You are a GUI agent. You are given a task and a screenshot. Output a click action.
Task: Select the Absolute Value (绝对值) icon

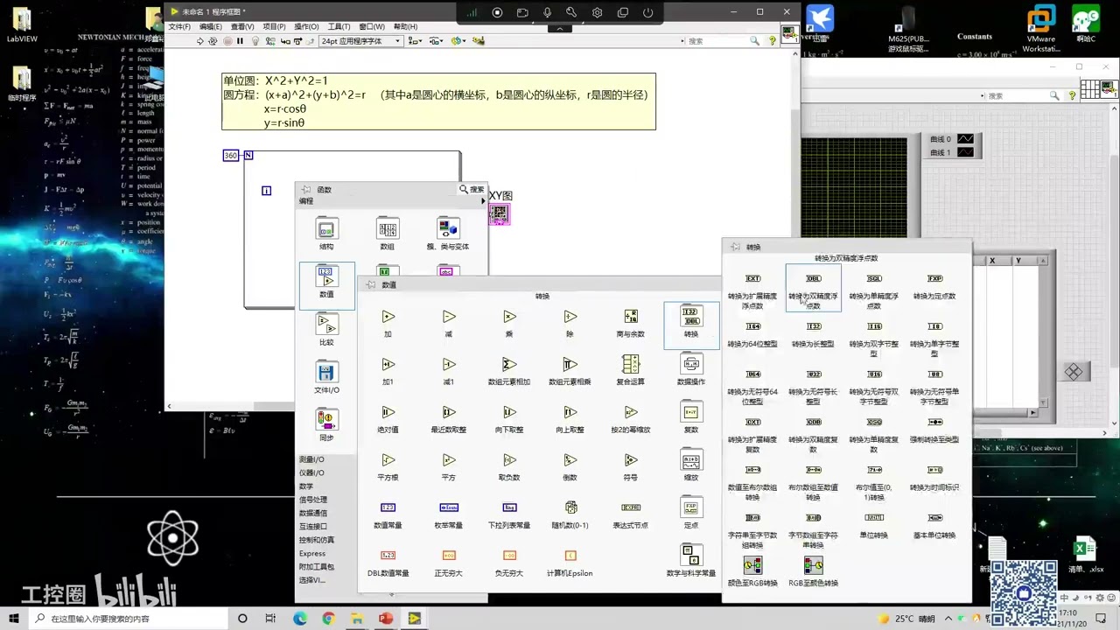[x=388, y=412]
